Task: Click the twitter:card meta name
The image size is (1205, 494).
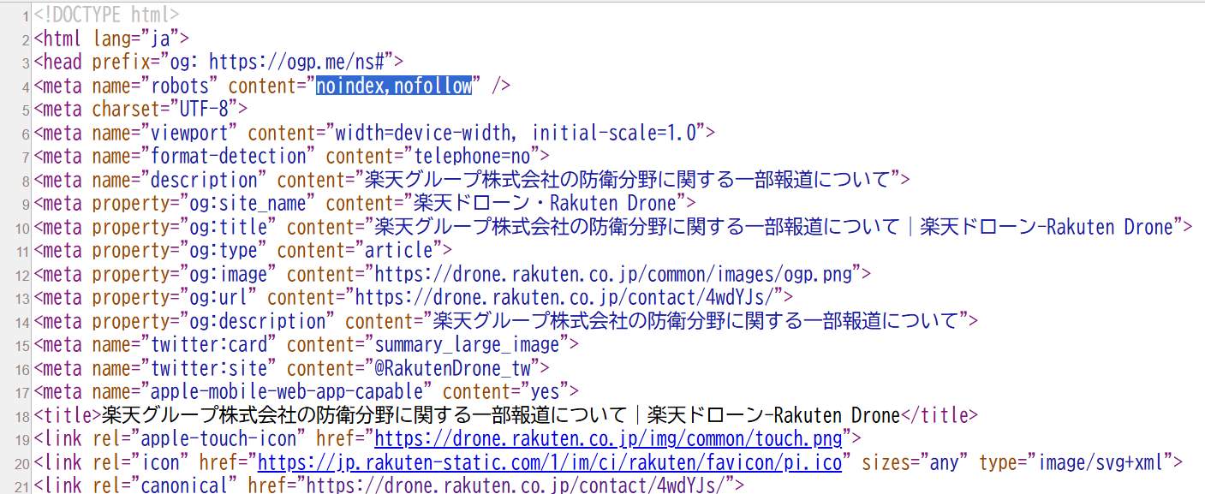Action: coord(208,345)
